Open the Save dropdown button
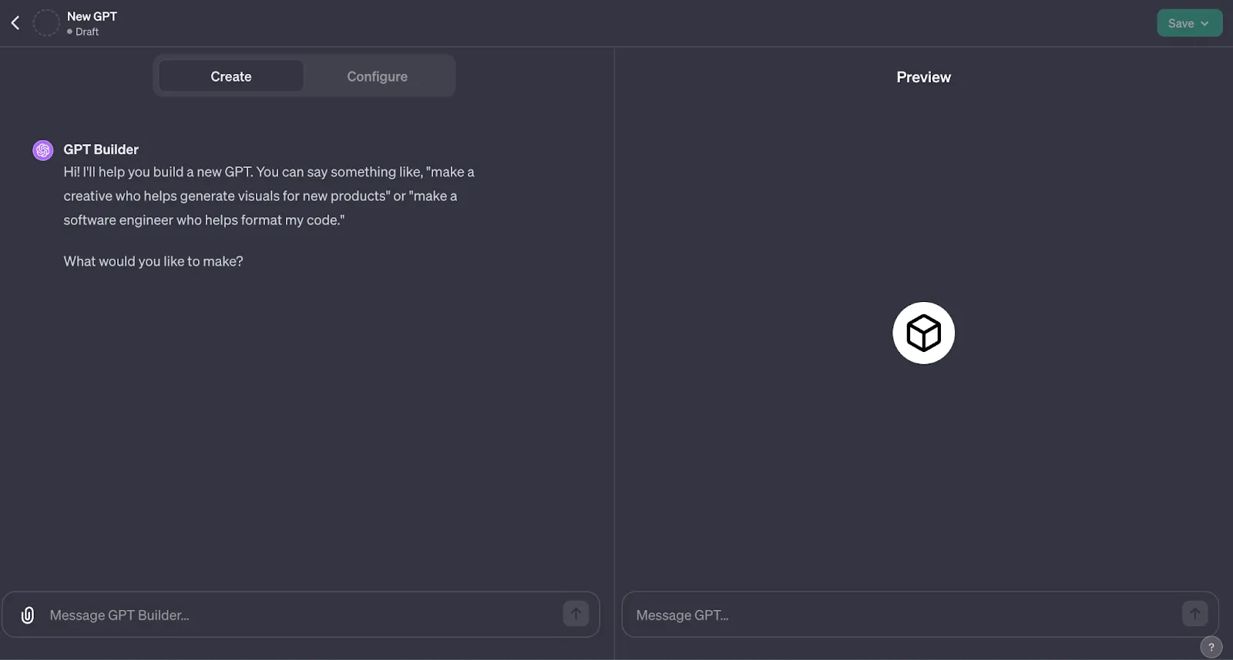 (1189, 23)
